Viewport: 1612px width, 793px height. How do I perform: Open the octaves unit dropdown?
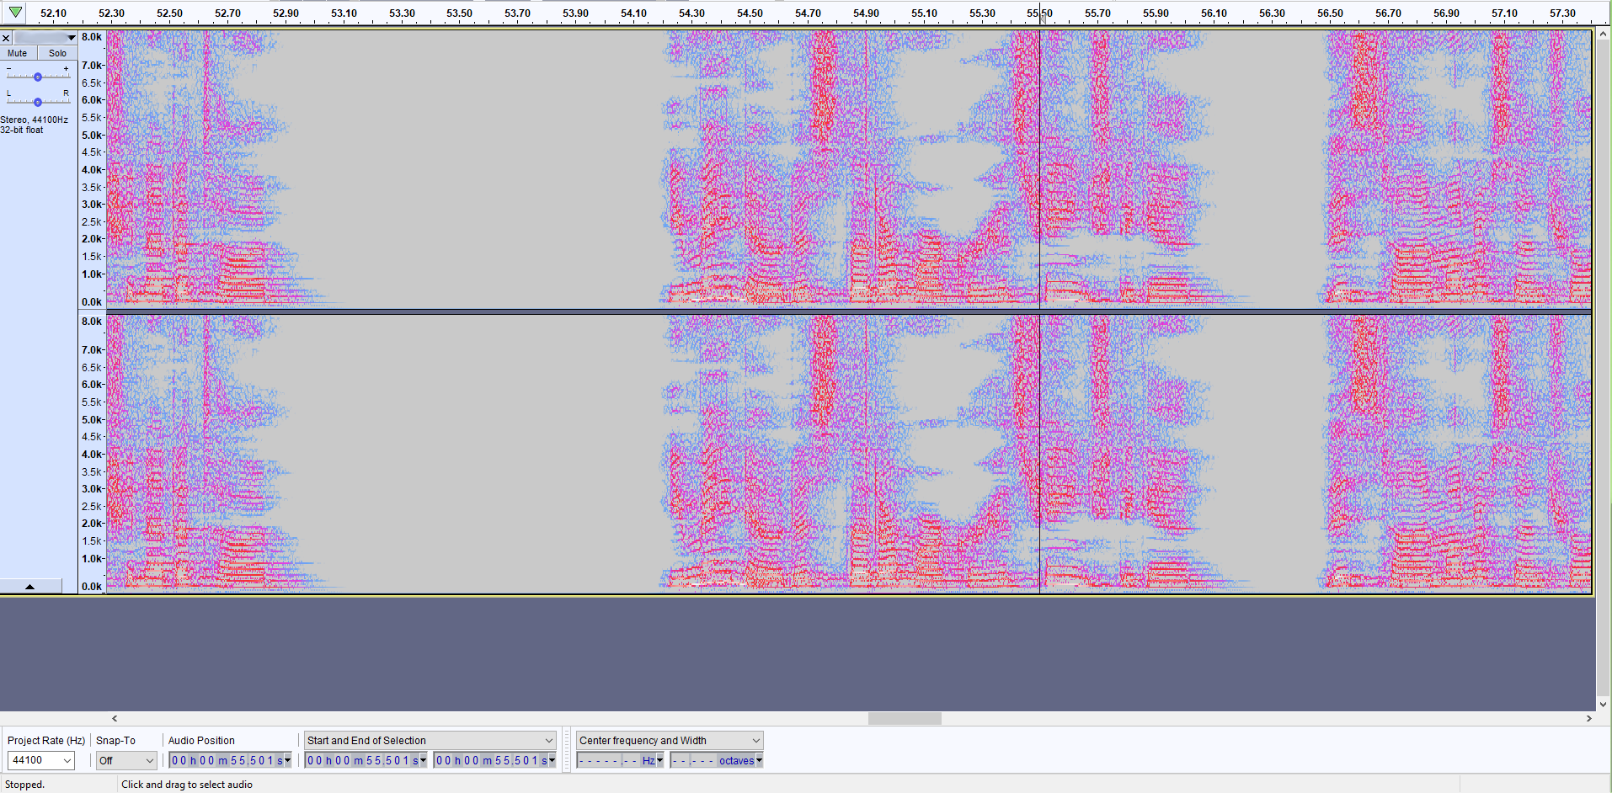pyautogui.click(x=757, y=760)
